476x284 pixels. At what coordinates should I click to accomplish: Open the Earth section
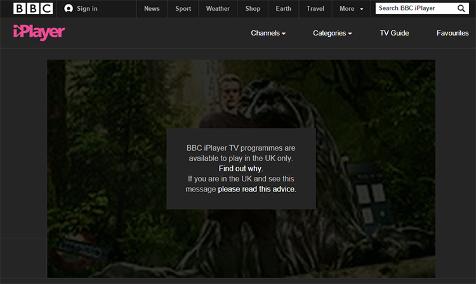(283, 8)
